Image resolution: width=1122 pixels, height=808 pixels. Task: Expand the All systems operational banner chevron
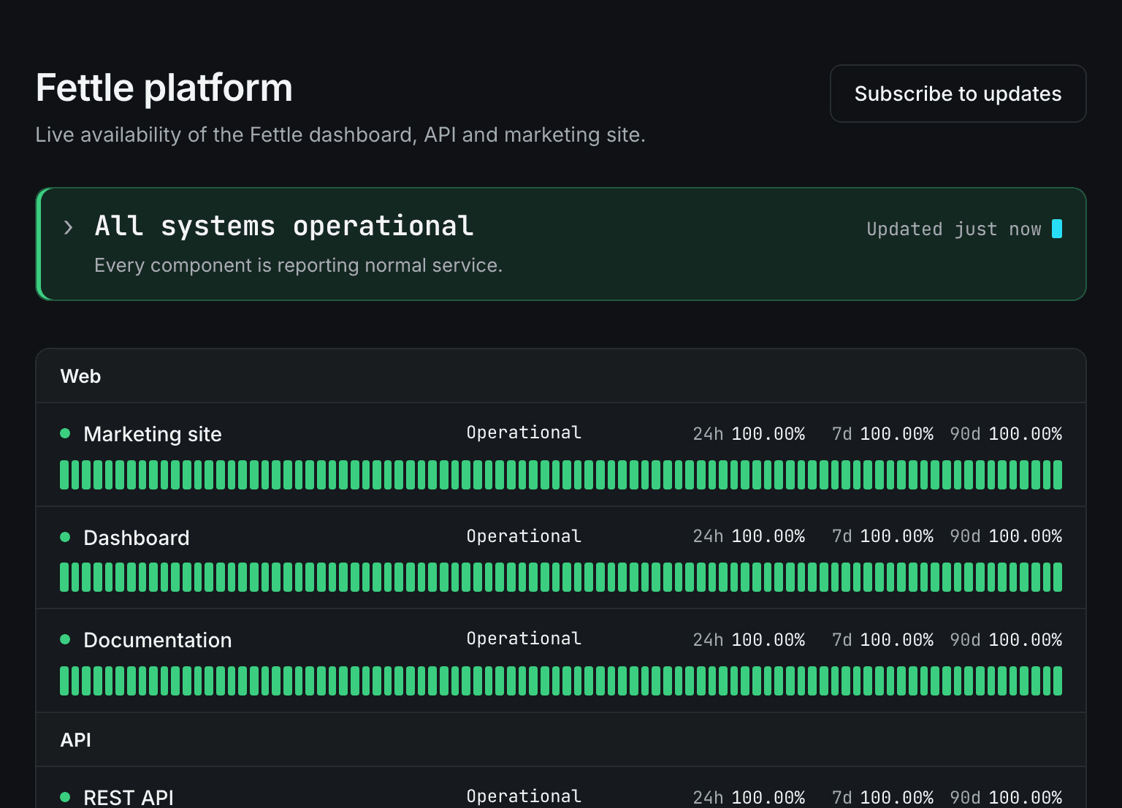(69, 227)
